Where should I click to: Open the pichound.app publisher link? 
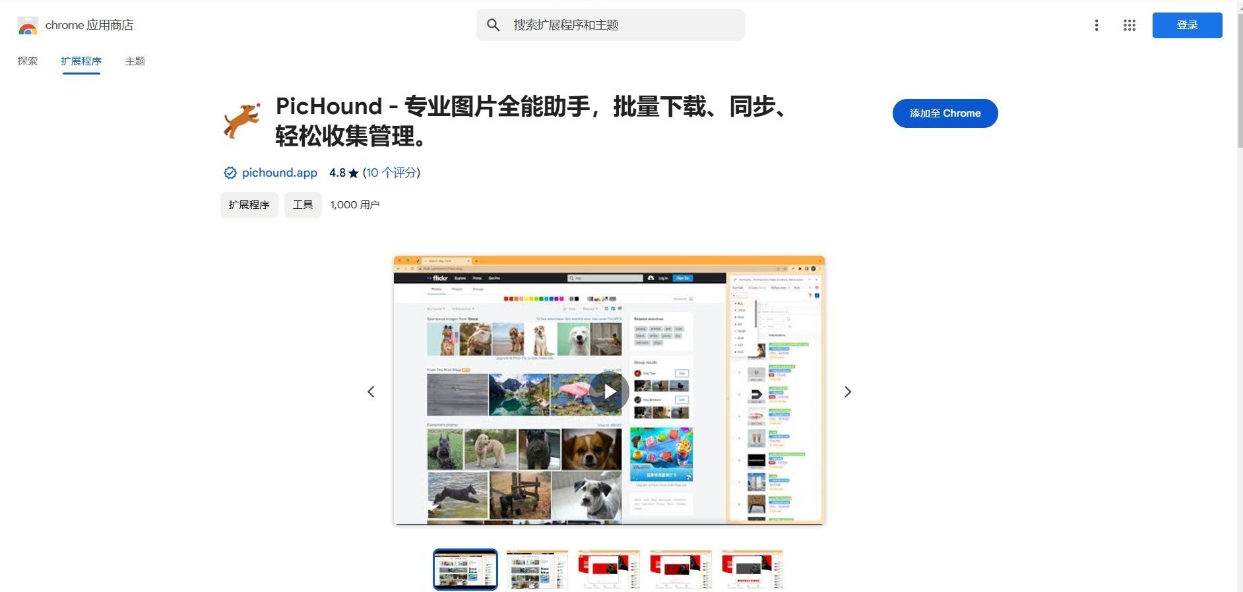pyautogui.click(x=280, y=173)
